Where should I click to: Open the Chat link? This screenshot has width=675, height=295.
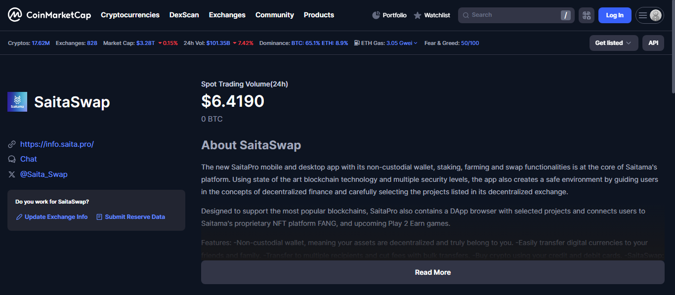(29, 159)
